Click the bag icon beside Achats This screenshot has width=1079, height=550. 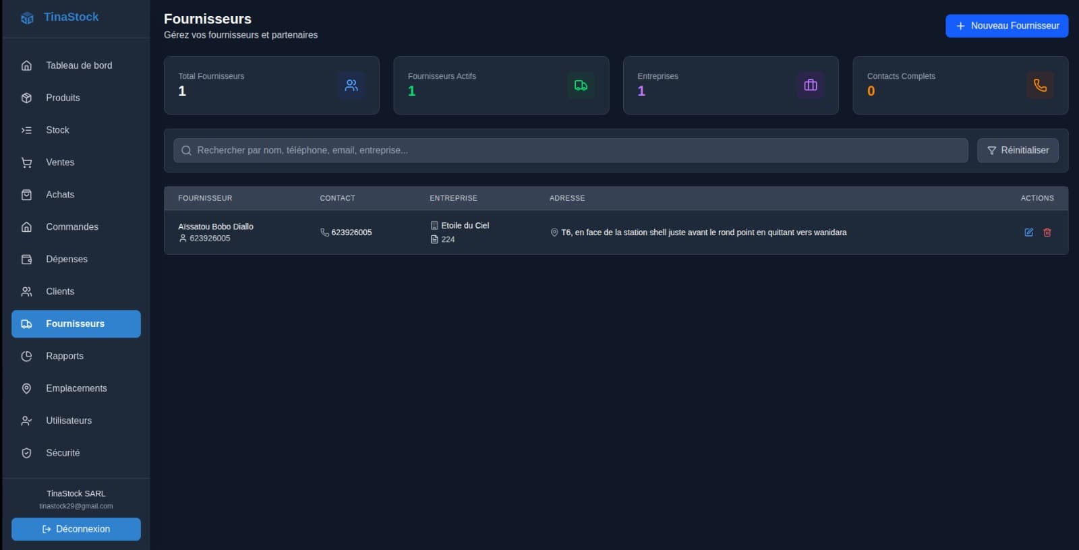click(x=26, y=195)
